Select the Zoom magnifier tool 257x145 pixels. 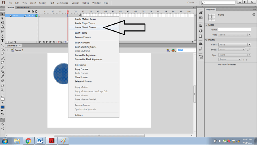2,90
